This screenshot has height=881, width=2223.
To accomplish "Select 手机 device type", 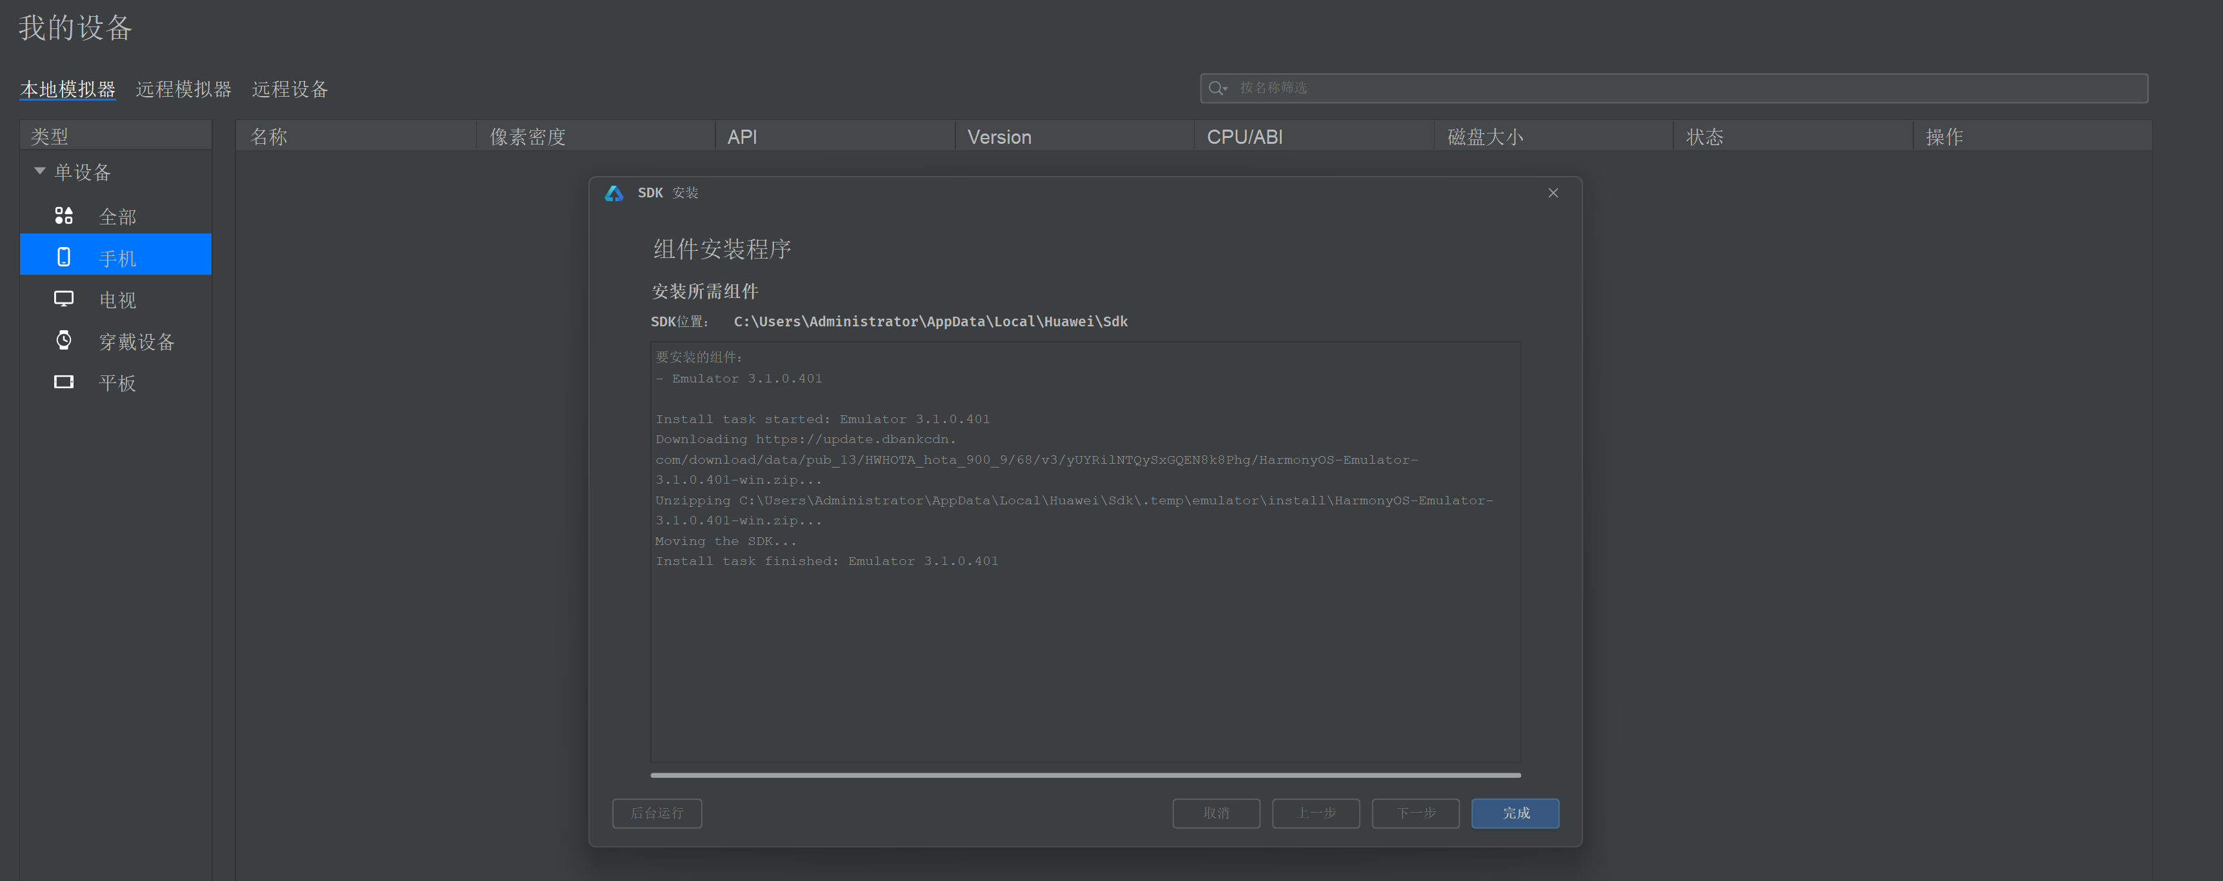I will point(115,255).
